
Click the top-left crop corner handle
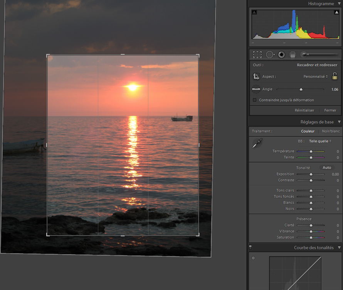click(x=48, y=56)
